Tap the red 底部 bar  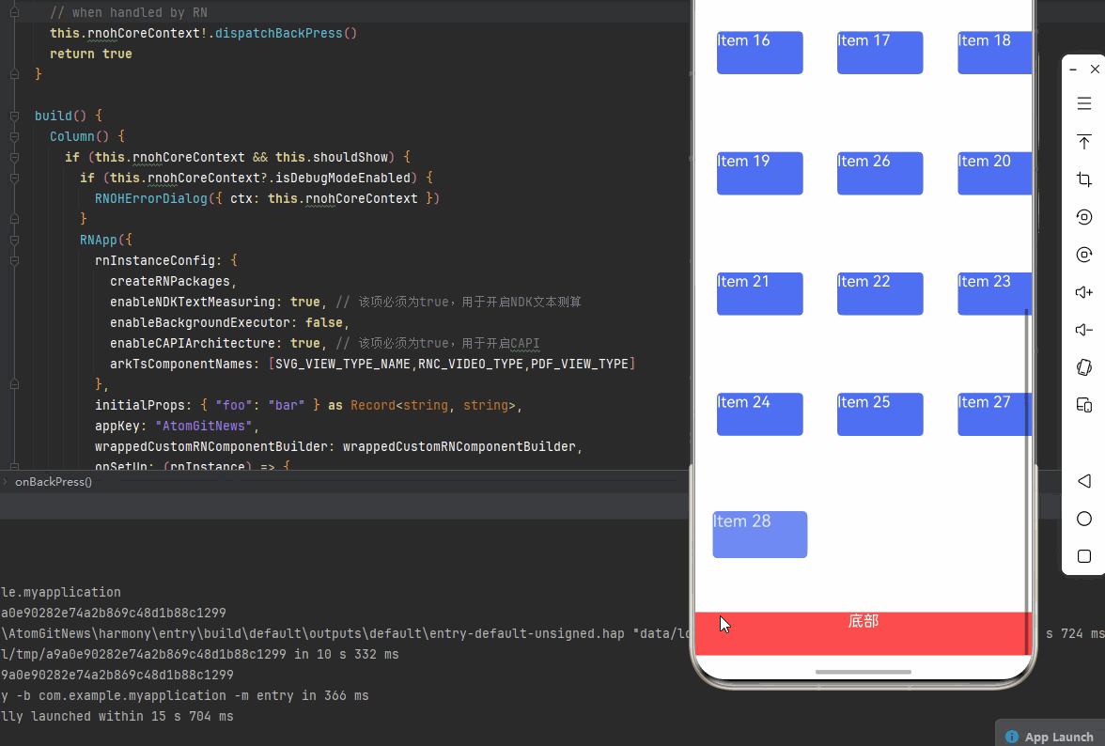(864, 633)
